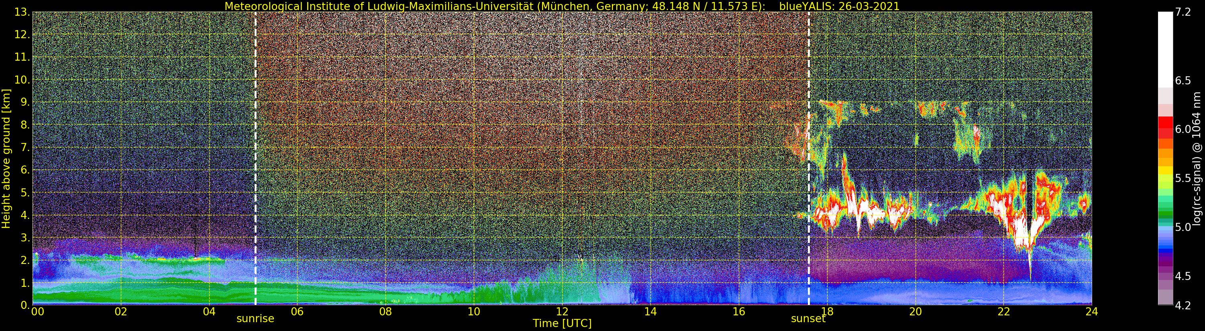The width and height of the screenshot is (1205, 331).
Task: Click the '6.0' colorbar value
Action: [x=1183, y=129]
